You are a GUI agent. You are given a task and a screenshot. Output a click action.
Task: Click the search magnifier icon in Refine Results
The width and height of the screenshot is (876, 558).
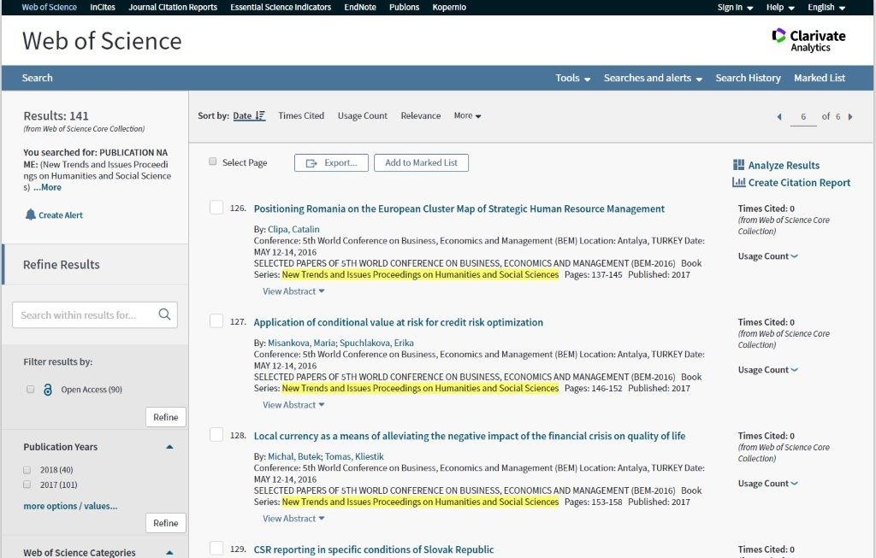[164, 314]
